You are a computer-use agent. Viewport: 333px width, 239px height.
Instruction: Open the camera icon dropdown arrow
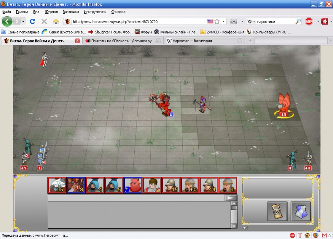pos(242,21)
